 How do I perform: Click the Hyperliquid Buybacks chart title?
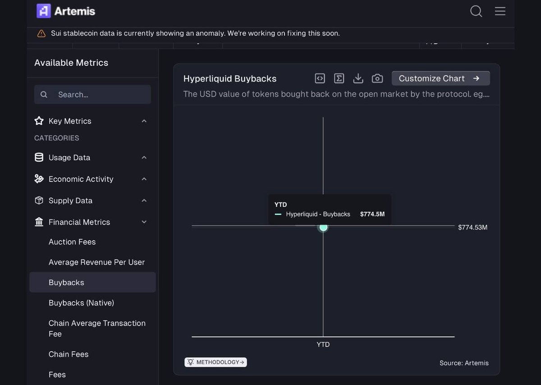[230, 78]
